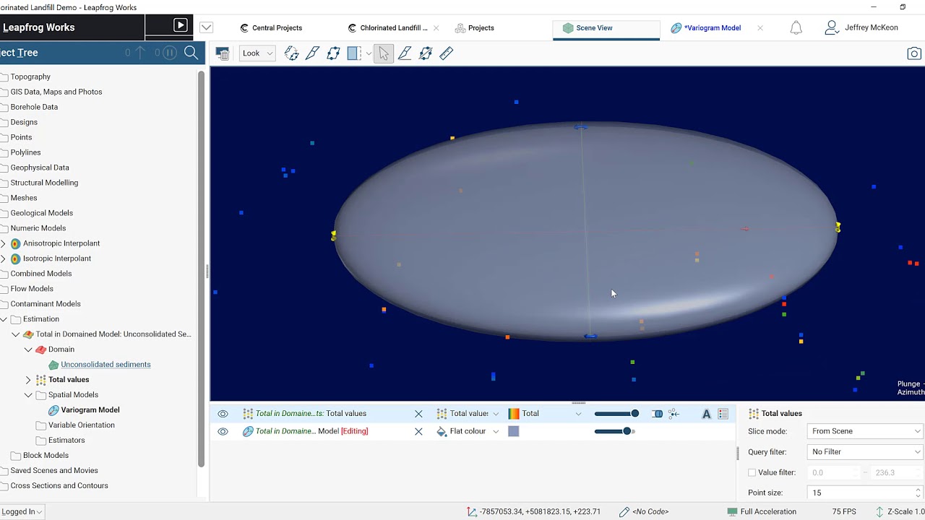Switch to the Central Projects tab
This screenshot has width=925, height=520.
[x=271, y=28]
